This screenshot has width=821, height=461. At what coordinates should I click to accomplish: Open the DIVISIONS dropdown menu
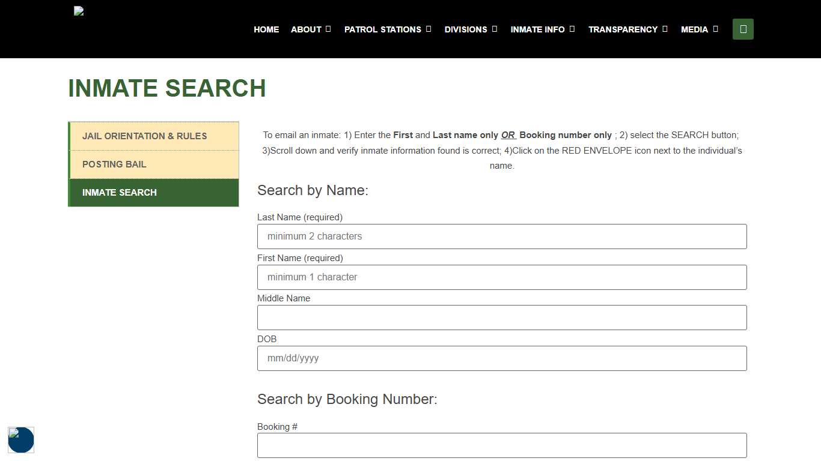coord(471,29)
